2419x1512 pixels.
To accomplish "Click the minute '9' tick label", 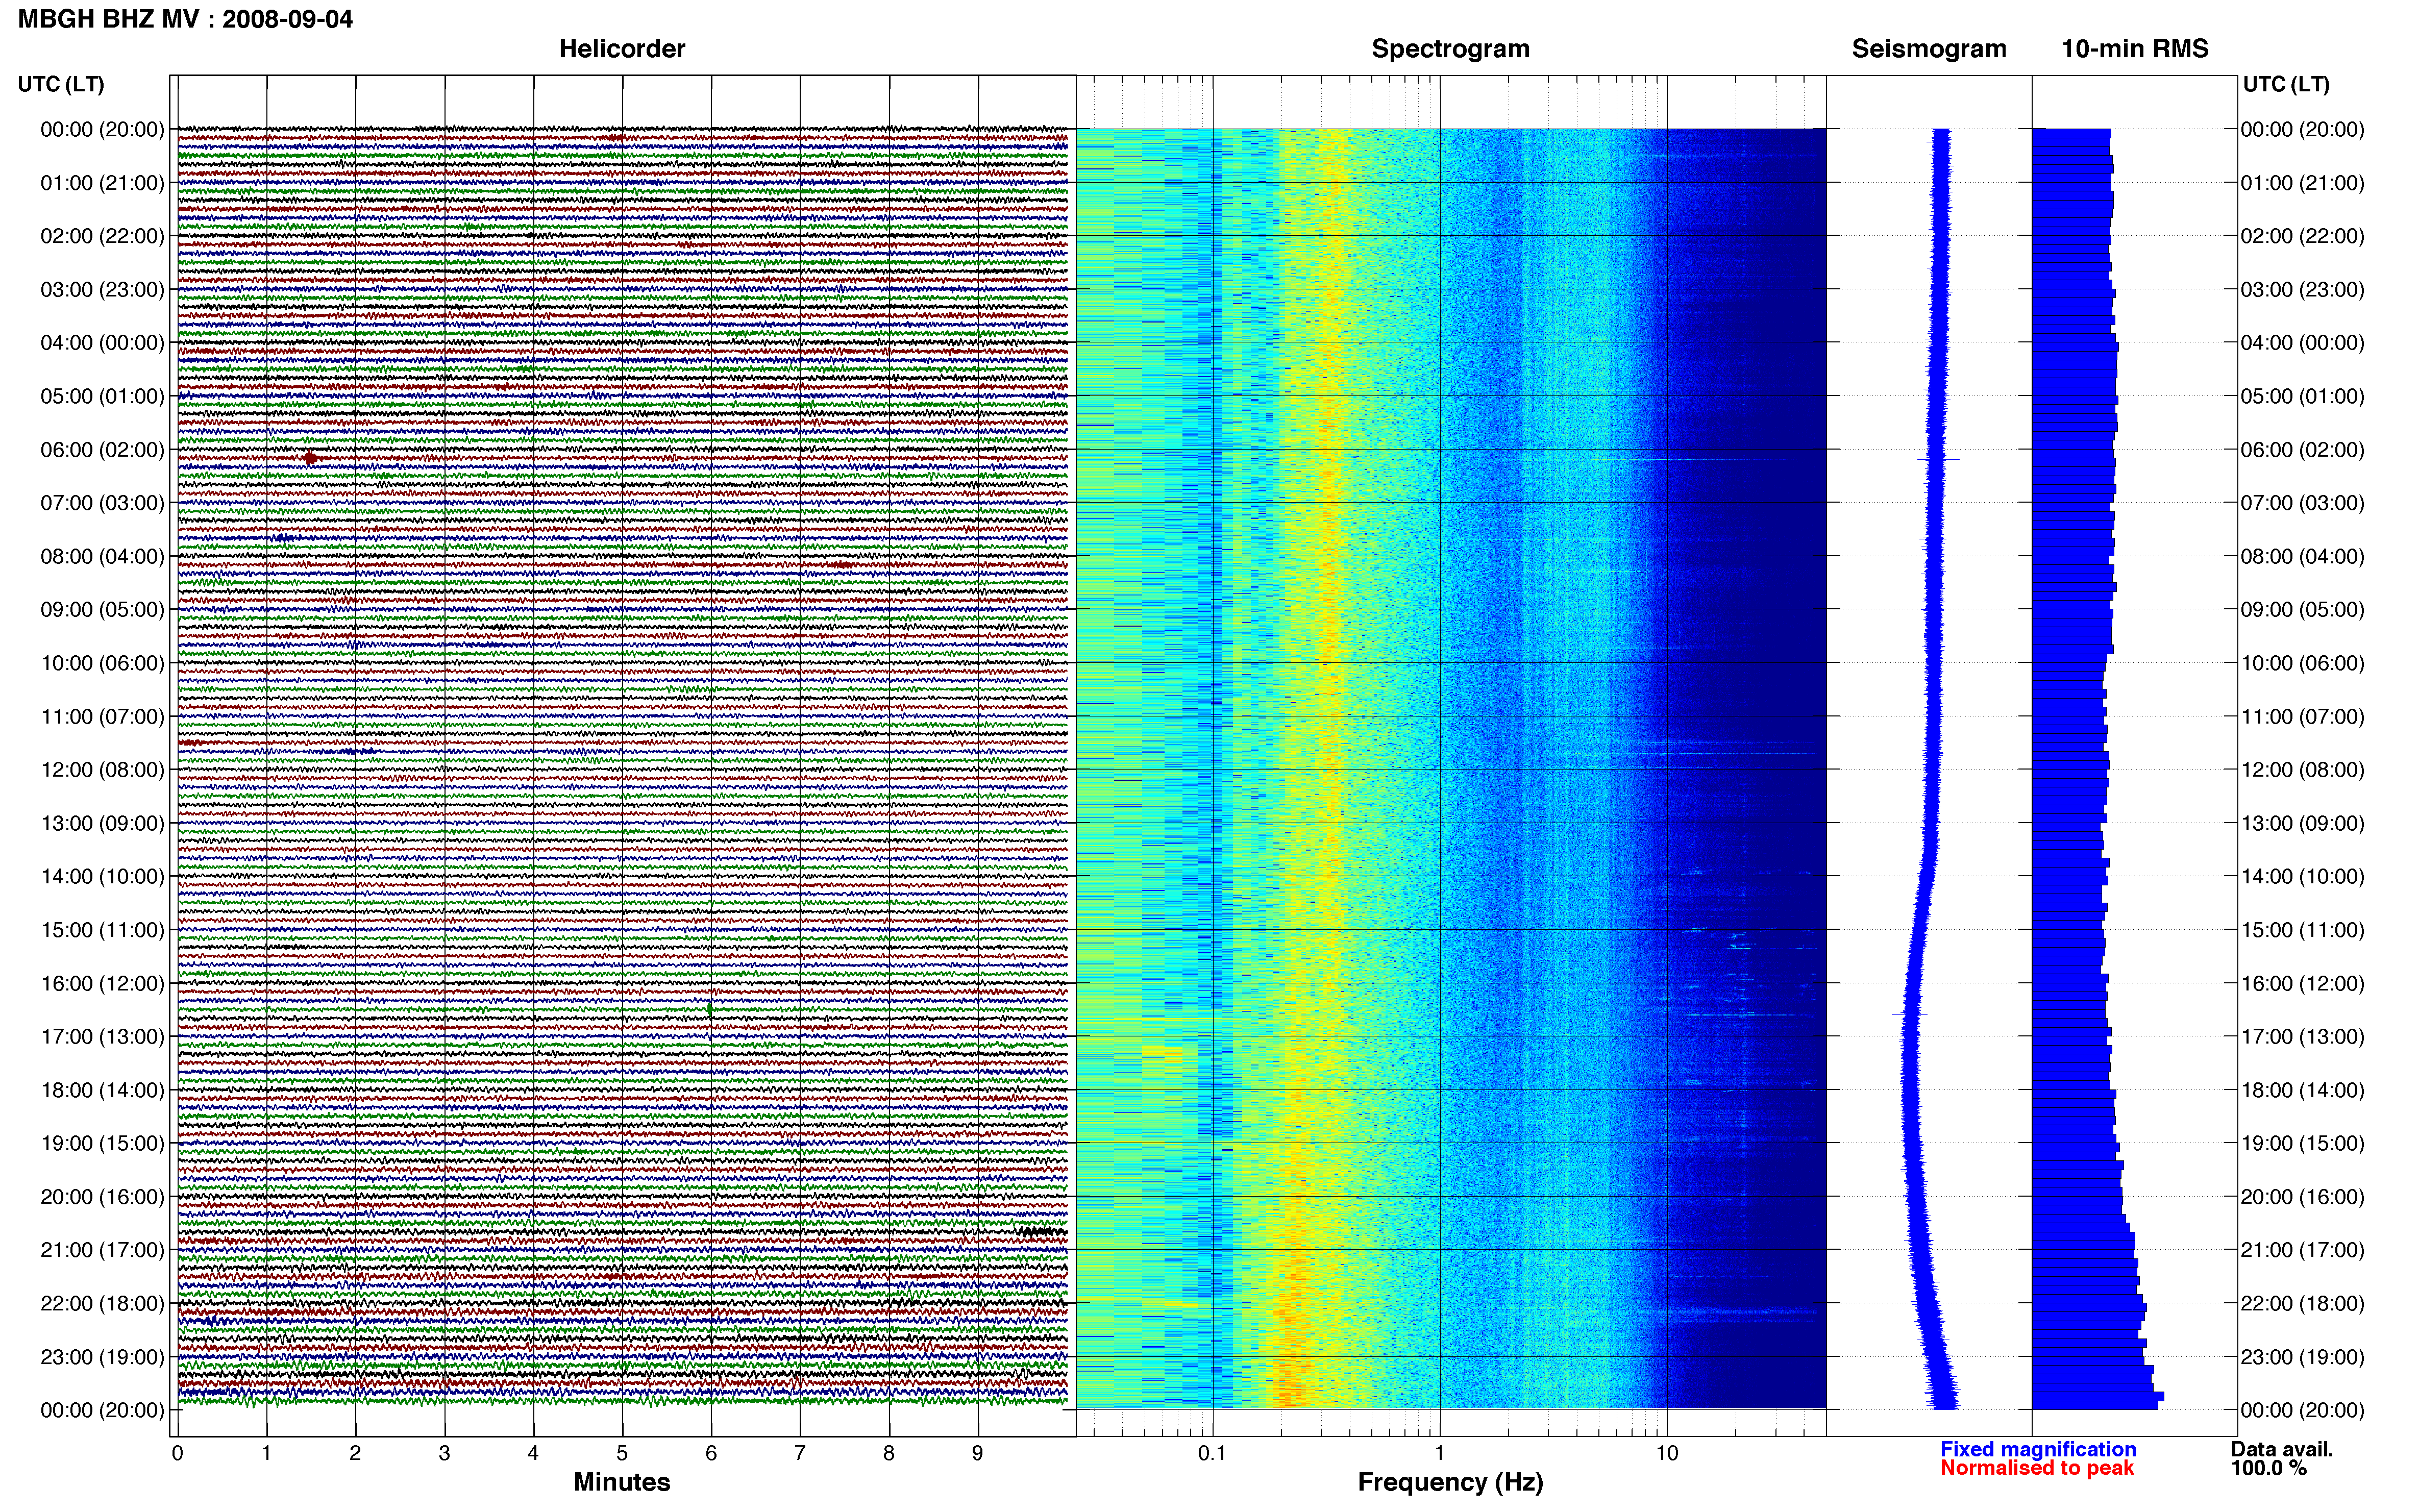I will [x=977, y=1453].
